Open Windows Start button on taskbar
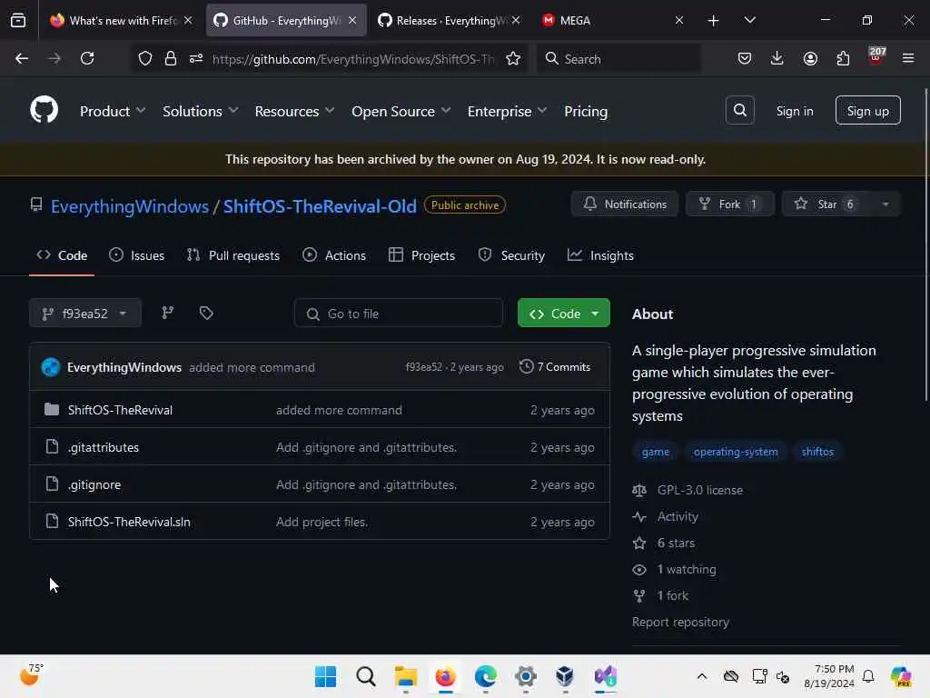 pyautogui.click(x=326, y=676)
